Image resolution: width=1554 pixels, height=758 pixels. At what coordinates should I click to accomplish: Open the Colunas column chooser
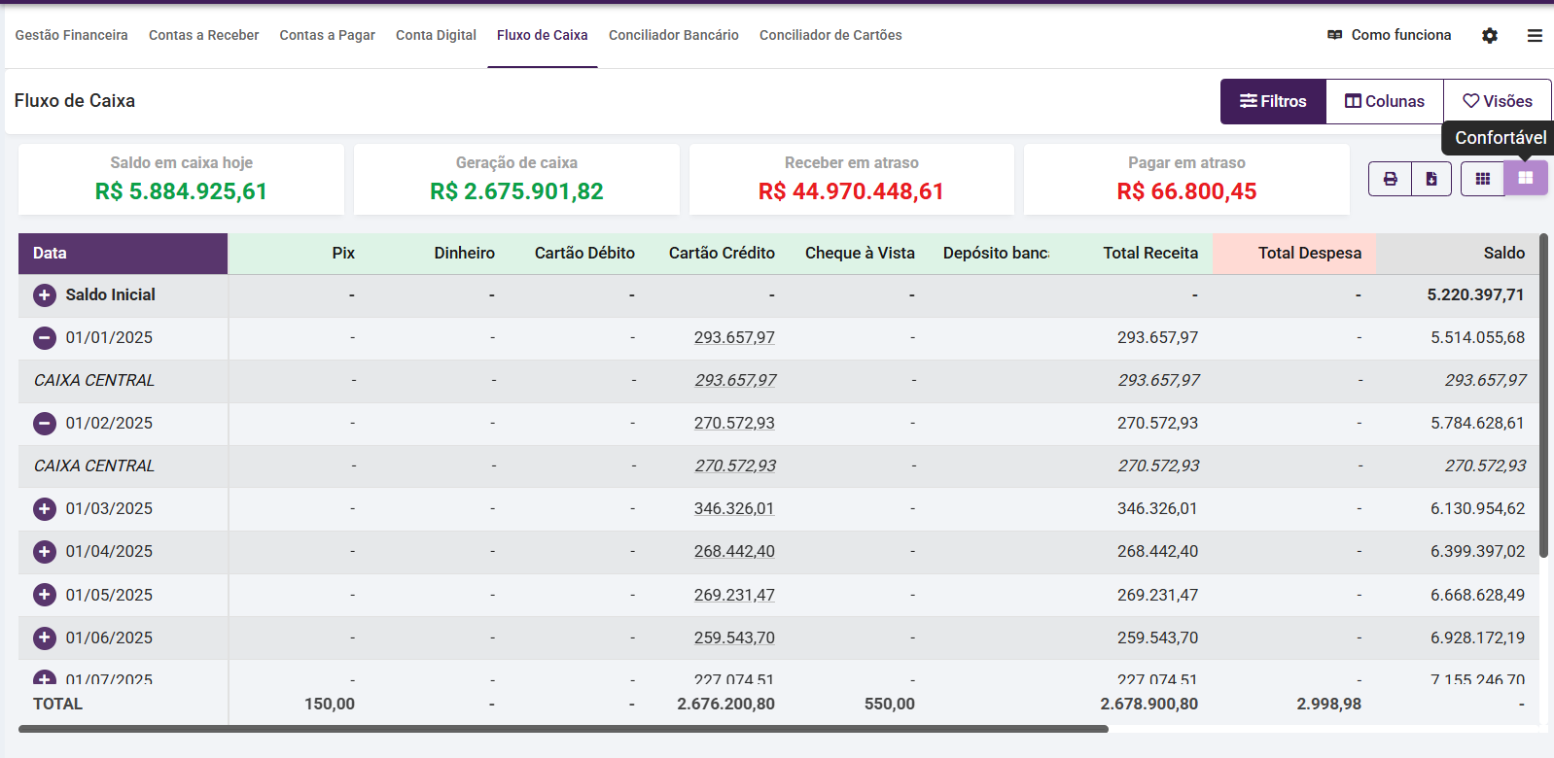(x=1385, y=101)
